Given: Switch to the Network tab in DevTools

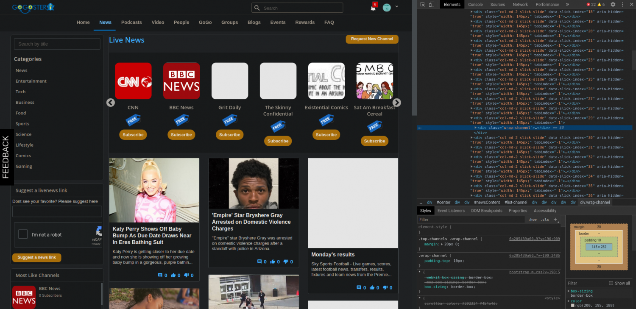Looking at the screenshot, I should (x=520, y=5).
